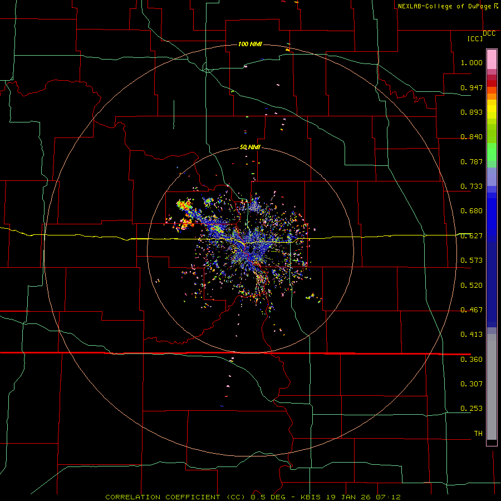Click the NEXLAB-College of DuPage label

[444, 6]
